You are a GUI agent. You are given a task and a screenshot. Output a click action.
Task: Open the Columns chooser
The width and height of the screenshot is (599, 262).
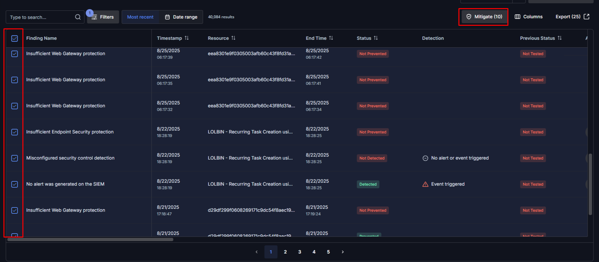click(x=528, y=17)
